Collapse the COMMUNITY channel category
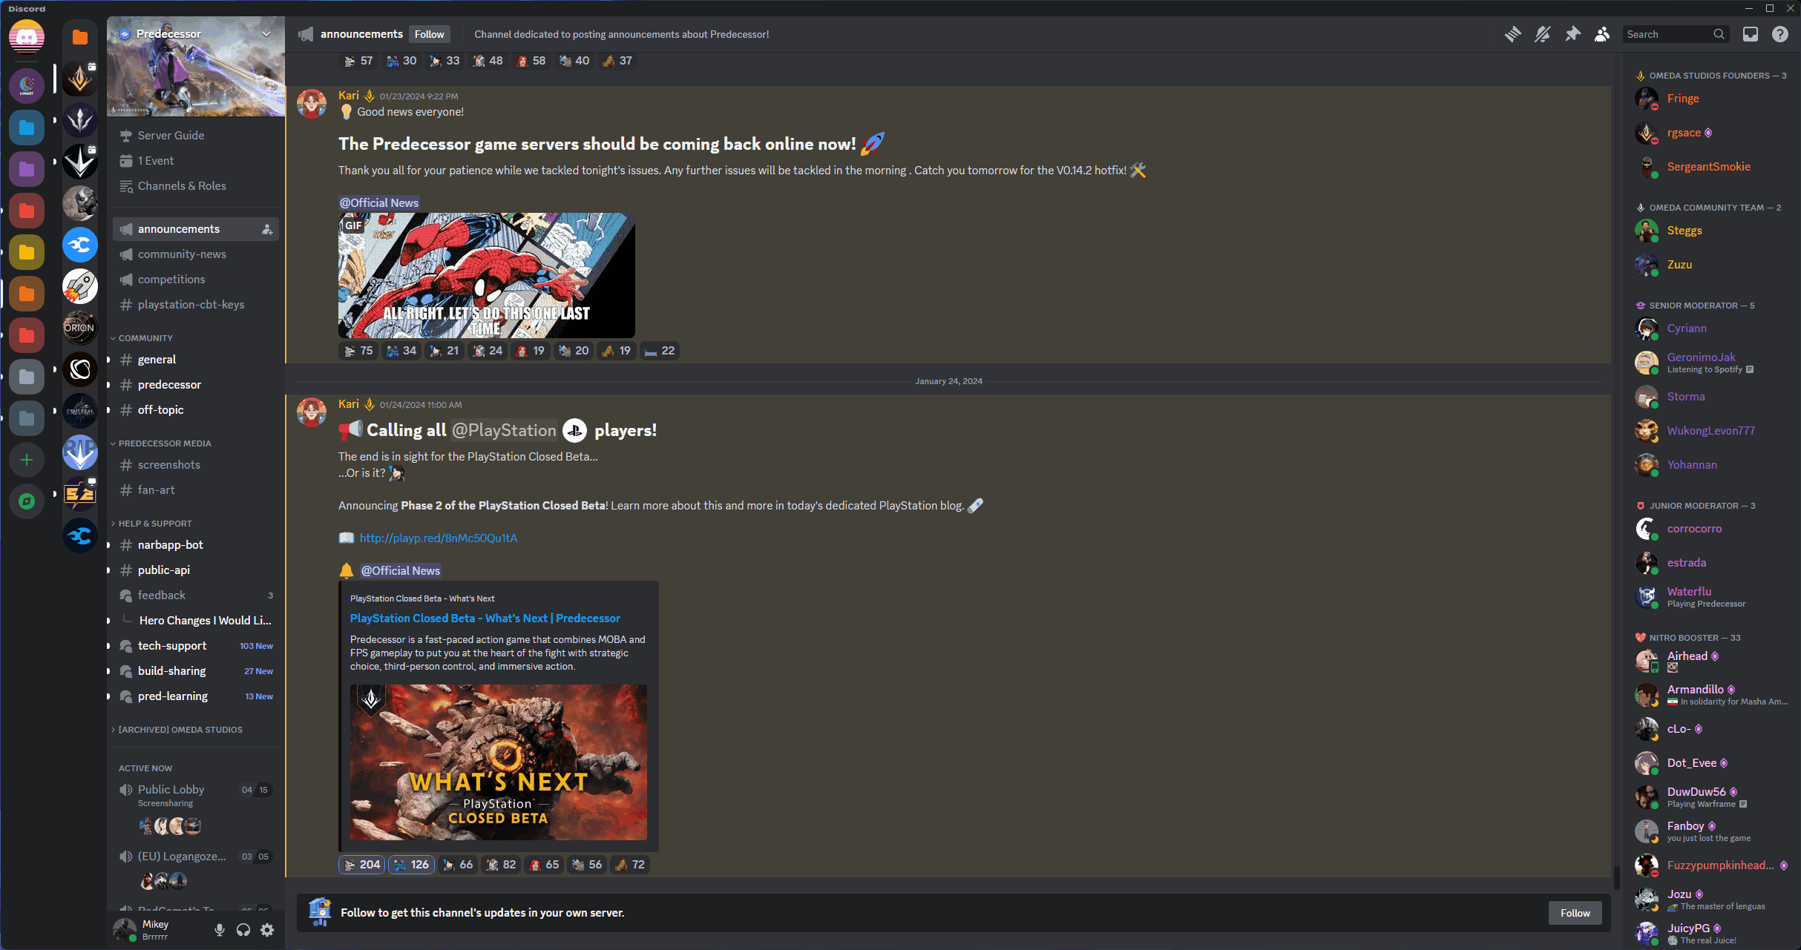This screenshot has width=1801, height=950. 145,338
